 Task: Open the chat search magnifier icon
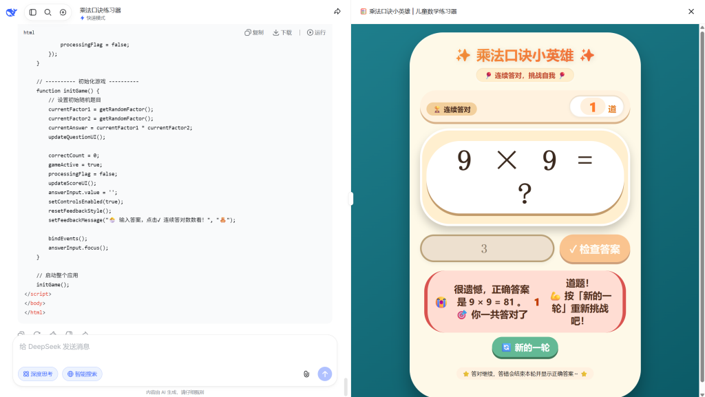tap(48, 12)
